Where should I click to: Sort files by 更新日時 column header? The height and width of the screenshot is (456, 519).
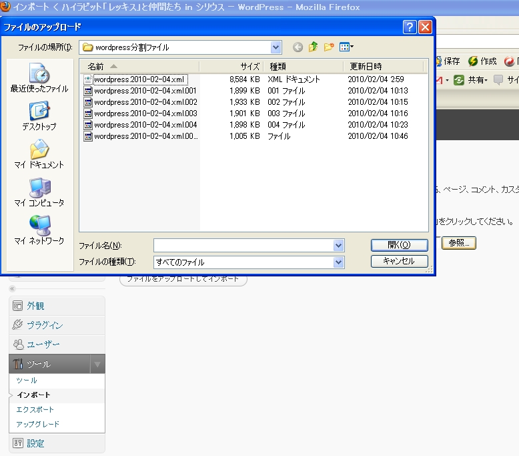click(384, 67)
